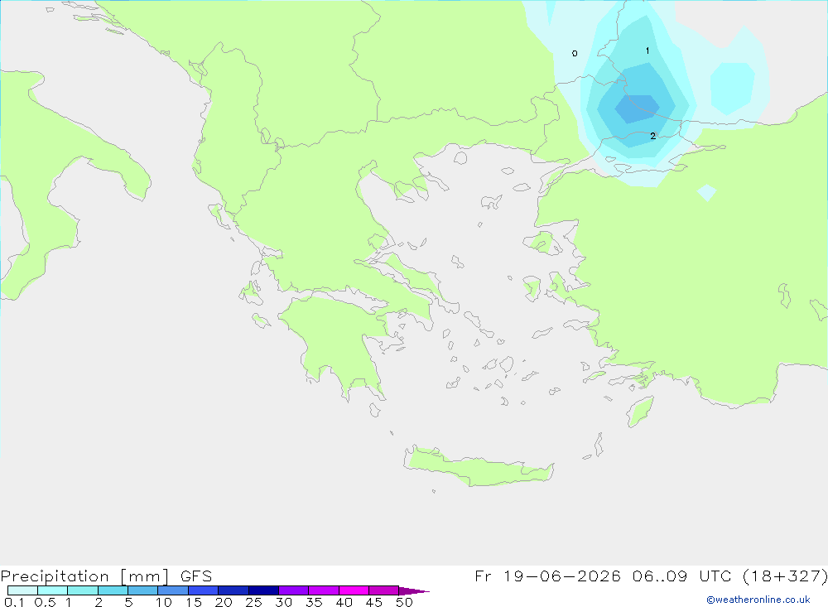Select the 5–10 mm legend color box
Screen dimensions: 828x607
[x=143, y=590]
